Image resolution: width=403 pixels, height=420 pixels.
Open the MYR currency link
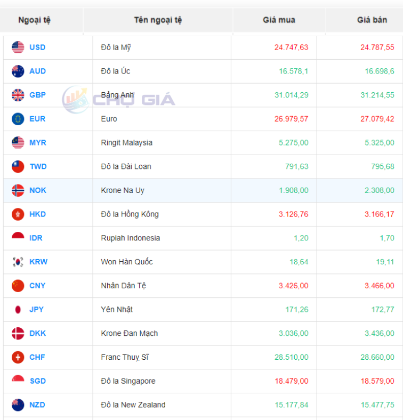click(38, 143)
